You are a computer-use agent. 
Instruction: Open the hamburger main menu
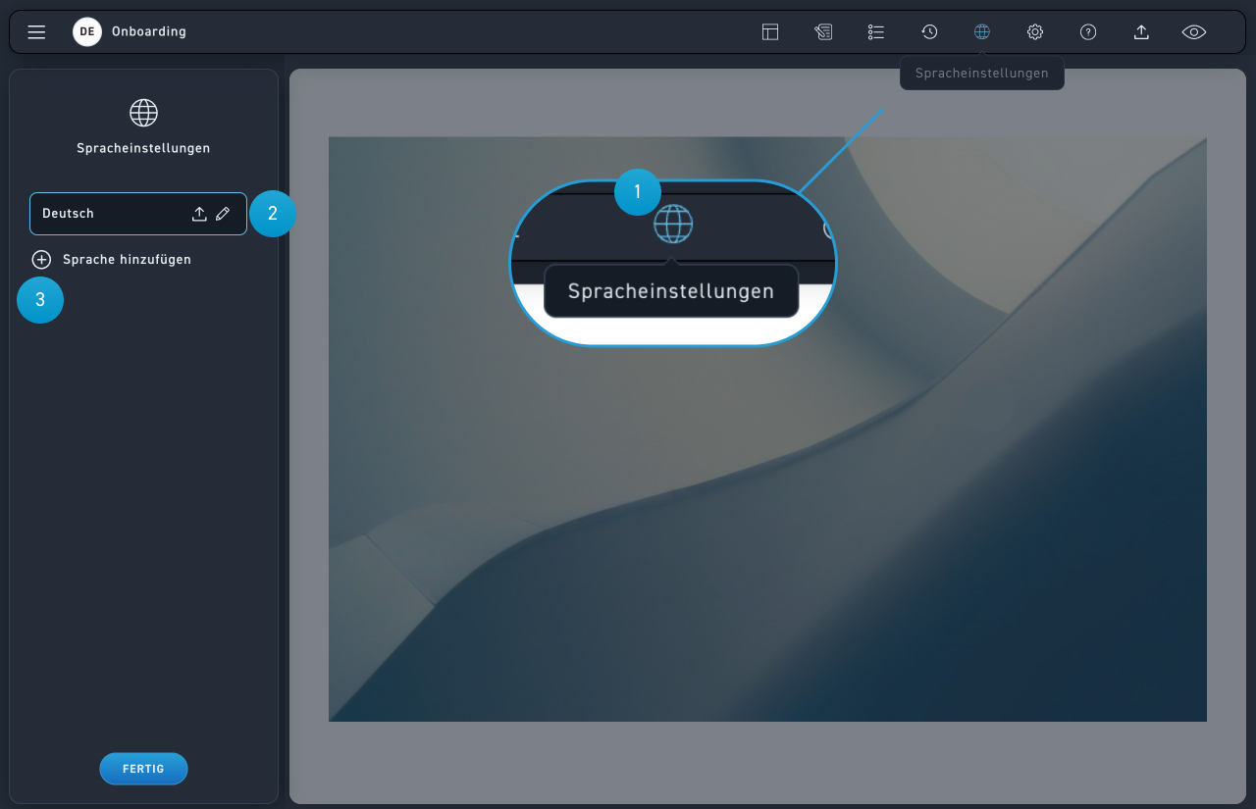[x=36, y=32]
